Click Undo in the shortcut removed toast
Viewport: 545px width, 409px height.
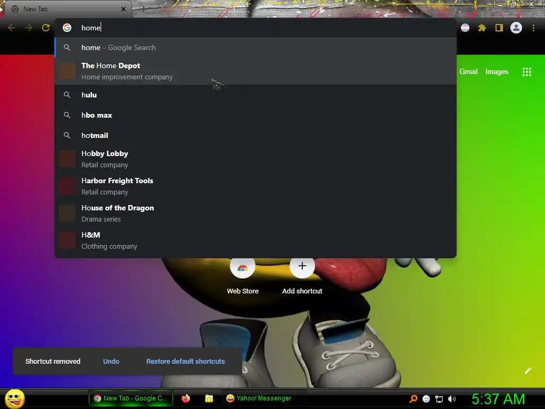click(x=111, y=362)
